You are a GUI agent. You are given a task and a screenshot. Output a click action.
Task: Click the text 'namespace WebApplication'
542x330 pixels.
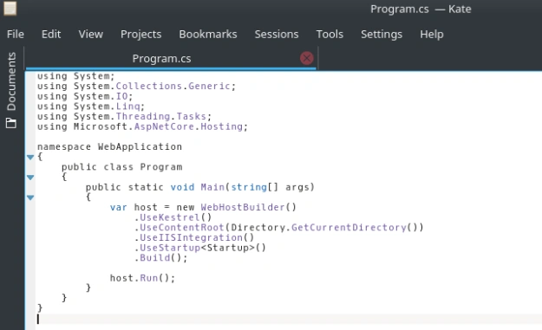pos(109,146)
